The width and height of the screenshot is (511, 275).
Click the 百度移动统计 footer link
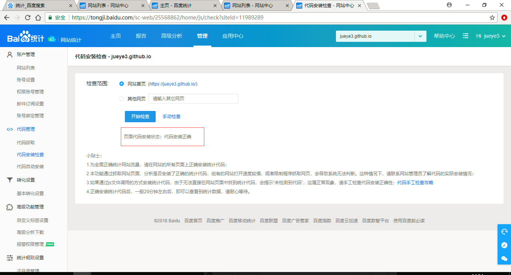click(x=242, y=221)
